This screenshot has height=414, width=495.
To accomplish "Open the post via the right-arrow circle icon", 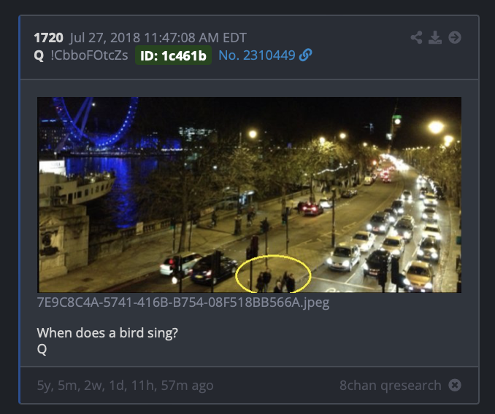I will (x=455, y=37).
